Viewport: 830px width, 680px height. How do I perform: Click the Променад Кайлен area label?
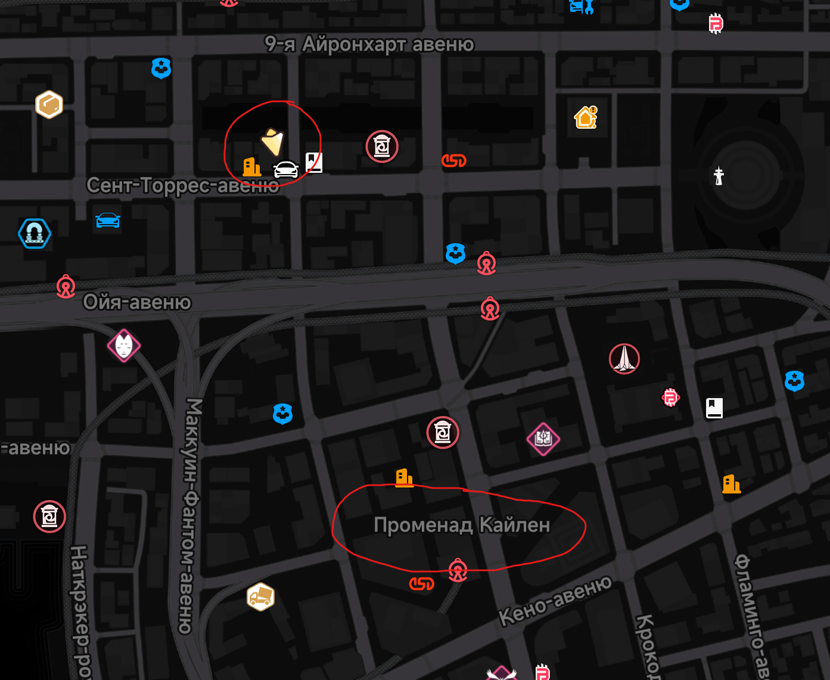pyautogui.click(x=462, y=525)
